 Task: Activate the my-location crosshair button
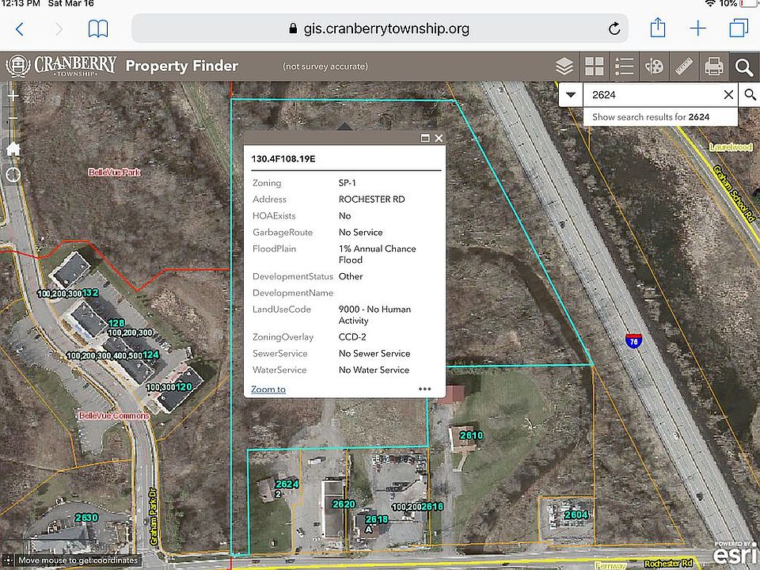click(x=13, y=174)
